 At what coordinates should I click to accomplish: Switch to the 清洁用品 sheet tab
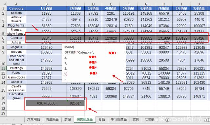coord(52,119)
